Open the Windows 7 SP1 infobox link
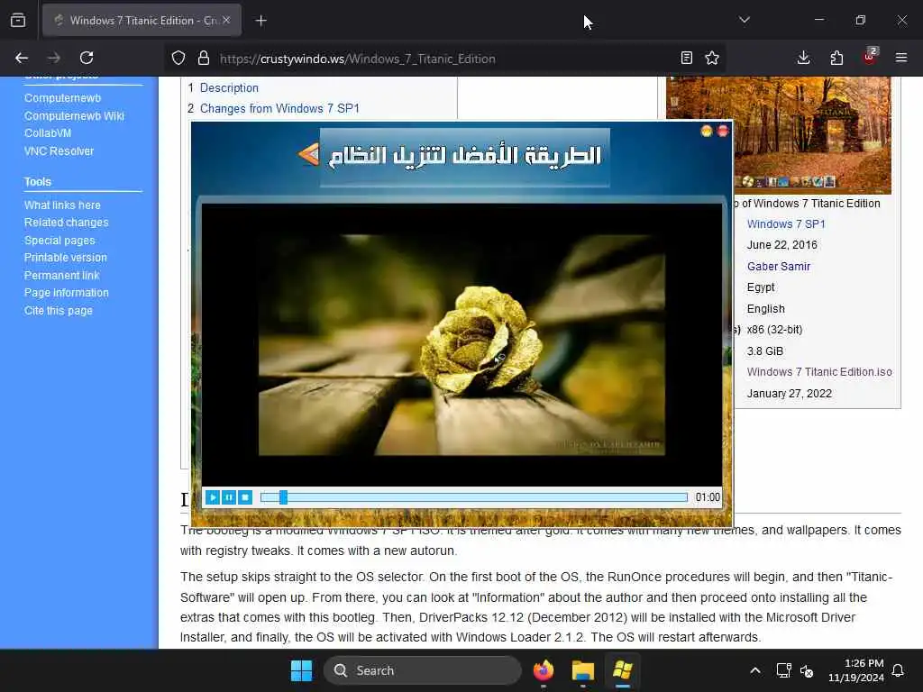 (x=786, y=224)
